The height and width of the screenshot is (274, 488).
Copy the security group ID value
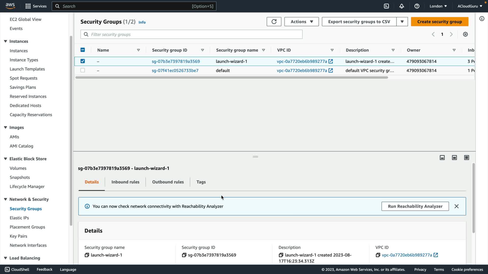click(x=184, y=255)
